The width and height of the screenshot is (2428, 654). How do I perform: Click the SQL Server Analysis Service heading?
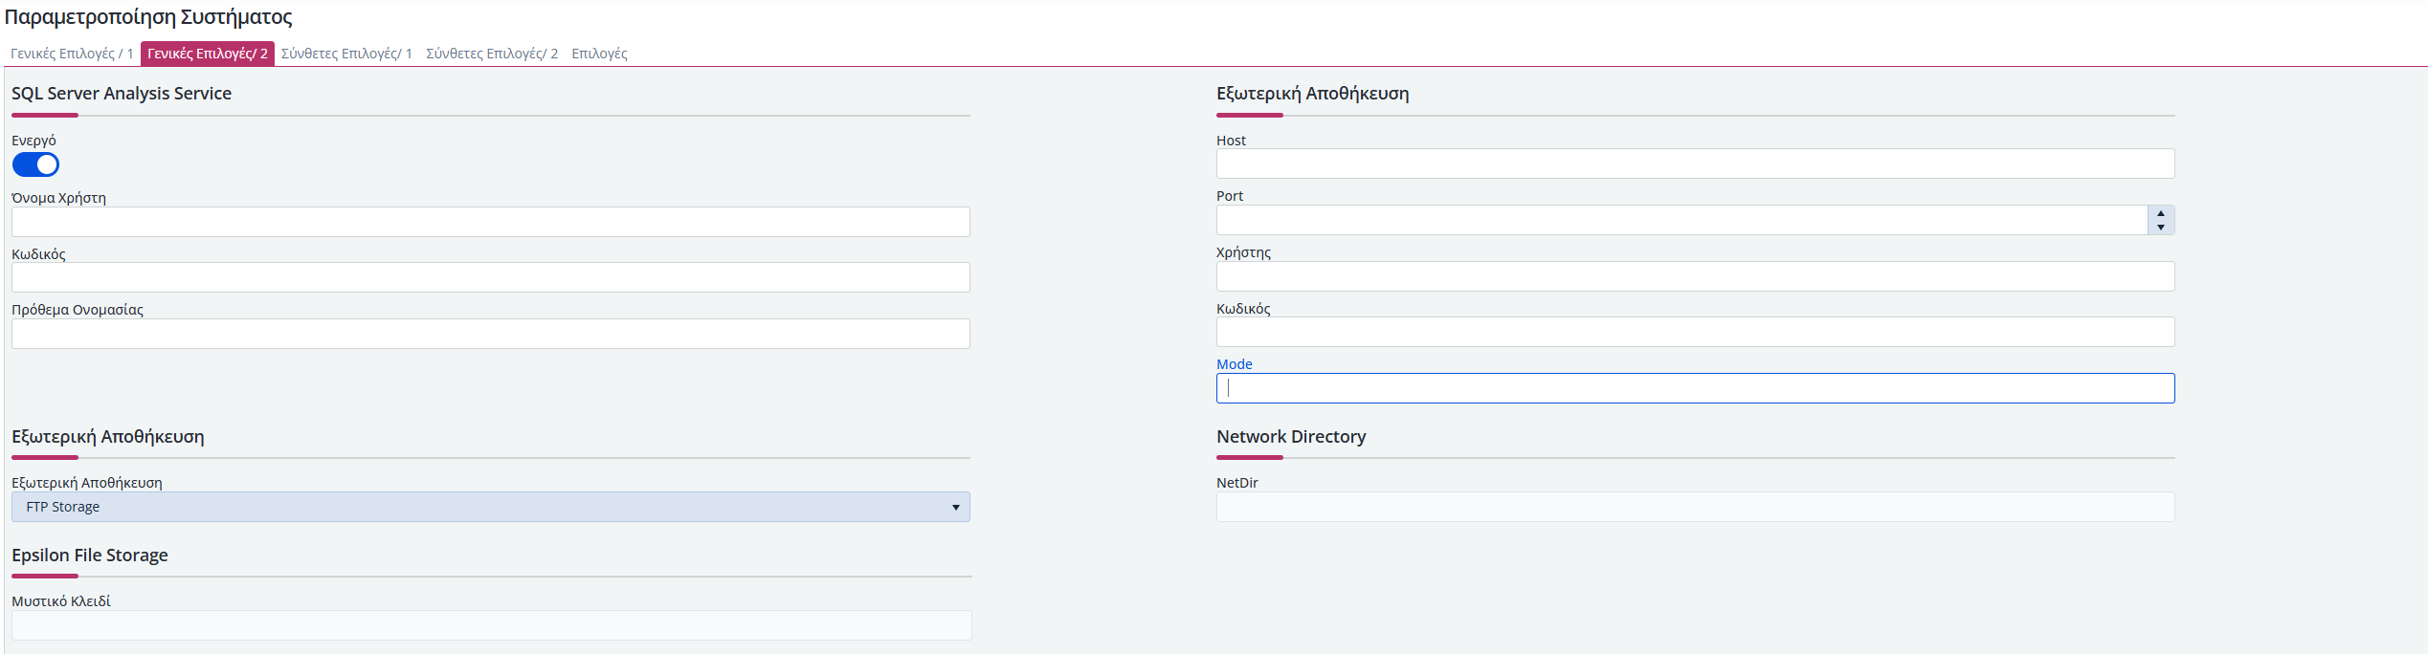(122, 94)
